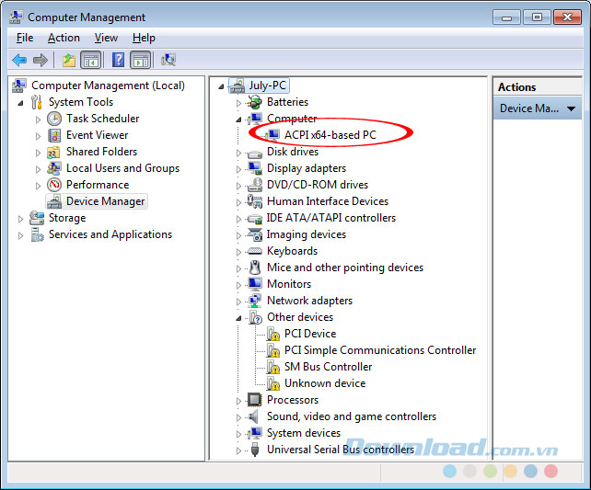Open the File menu
The height and width of the screenshot is (490, 591).
point(25,38)
